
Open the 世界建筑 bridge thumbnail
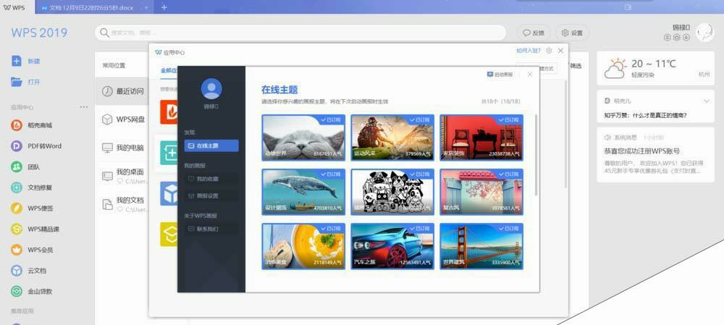(x=481, y=247)
